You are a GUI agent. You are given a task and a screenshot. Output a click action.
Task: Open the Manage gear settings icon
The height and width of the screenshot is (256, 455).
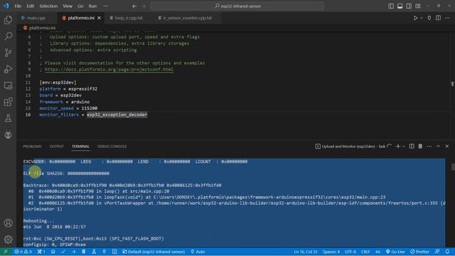click(x=8, y=240)
